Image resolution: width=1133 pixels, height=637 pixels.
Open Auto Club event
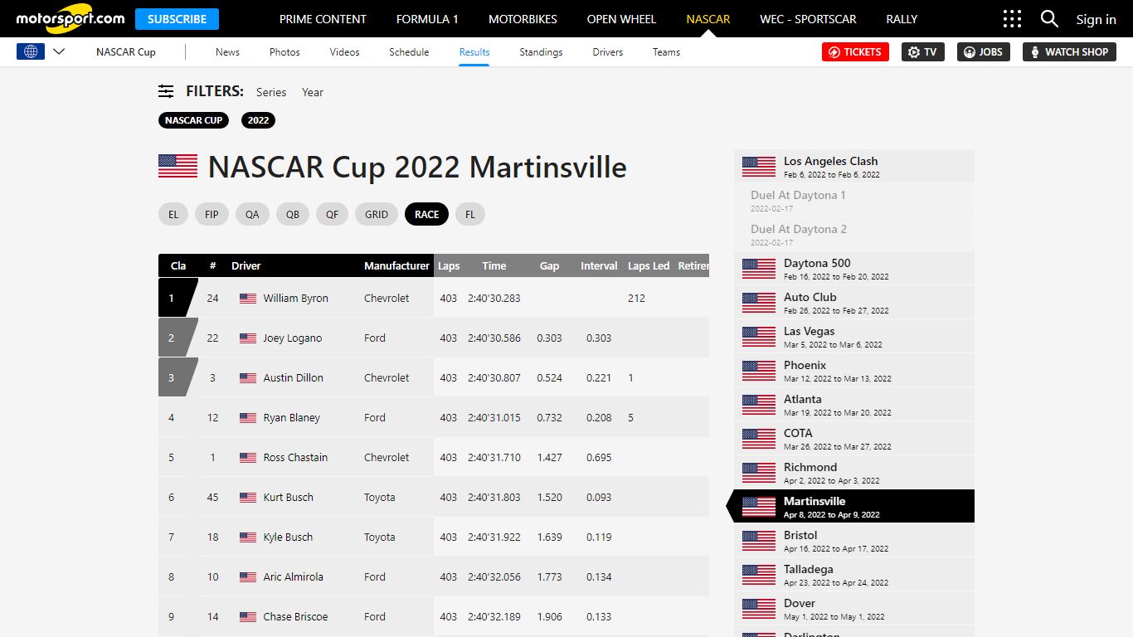click(854, 302)
